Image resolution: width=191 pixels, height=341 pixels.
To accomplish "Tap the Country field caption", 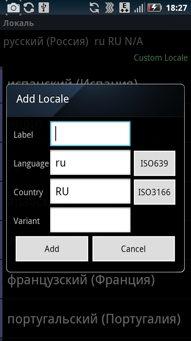I will click(28, 192).
